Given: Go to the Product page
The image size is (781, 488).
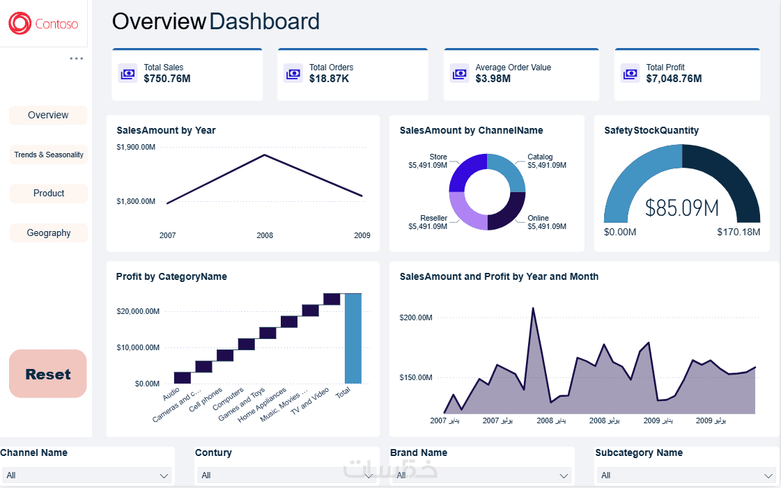Looking at the screenshot, I should (x=48, y=193).
